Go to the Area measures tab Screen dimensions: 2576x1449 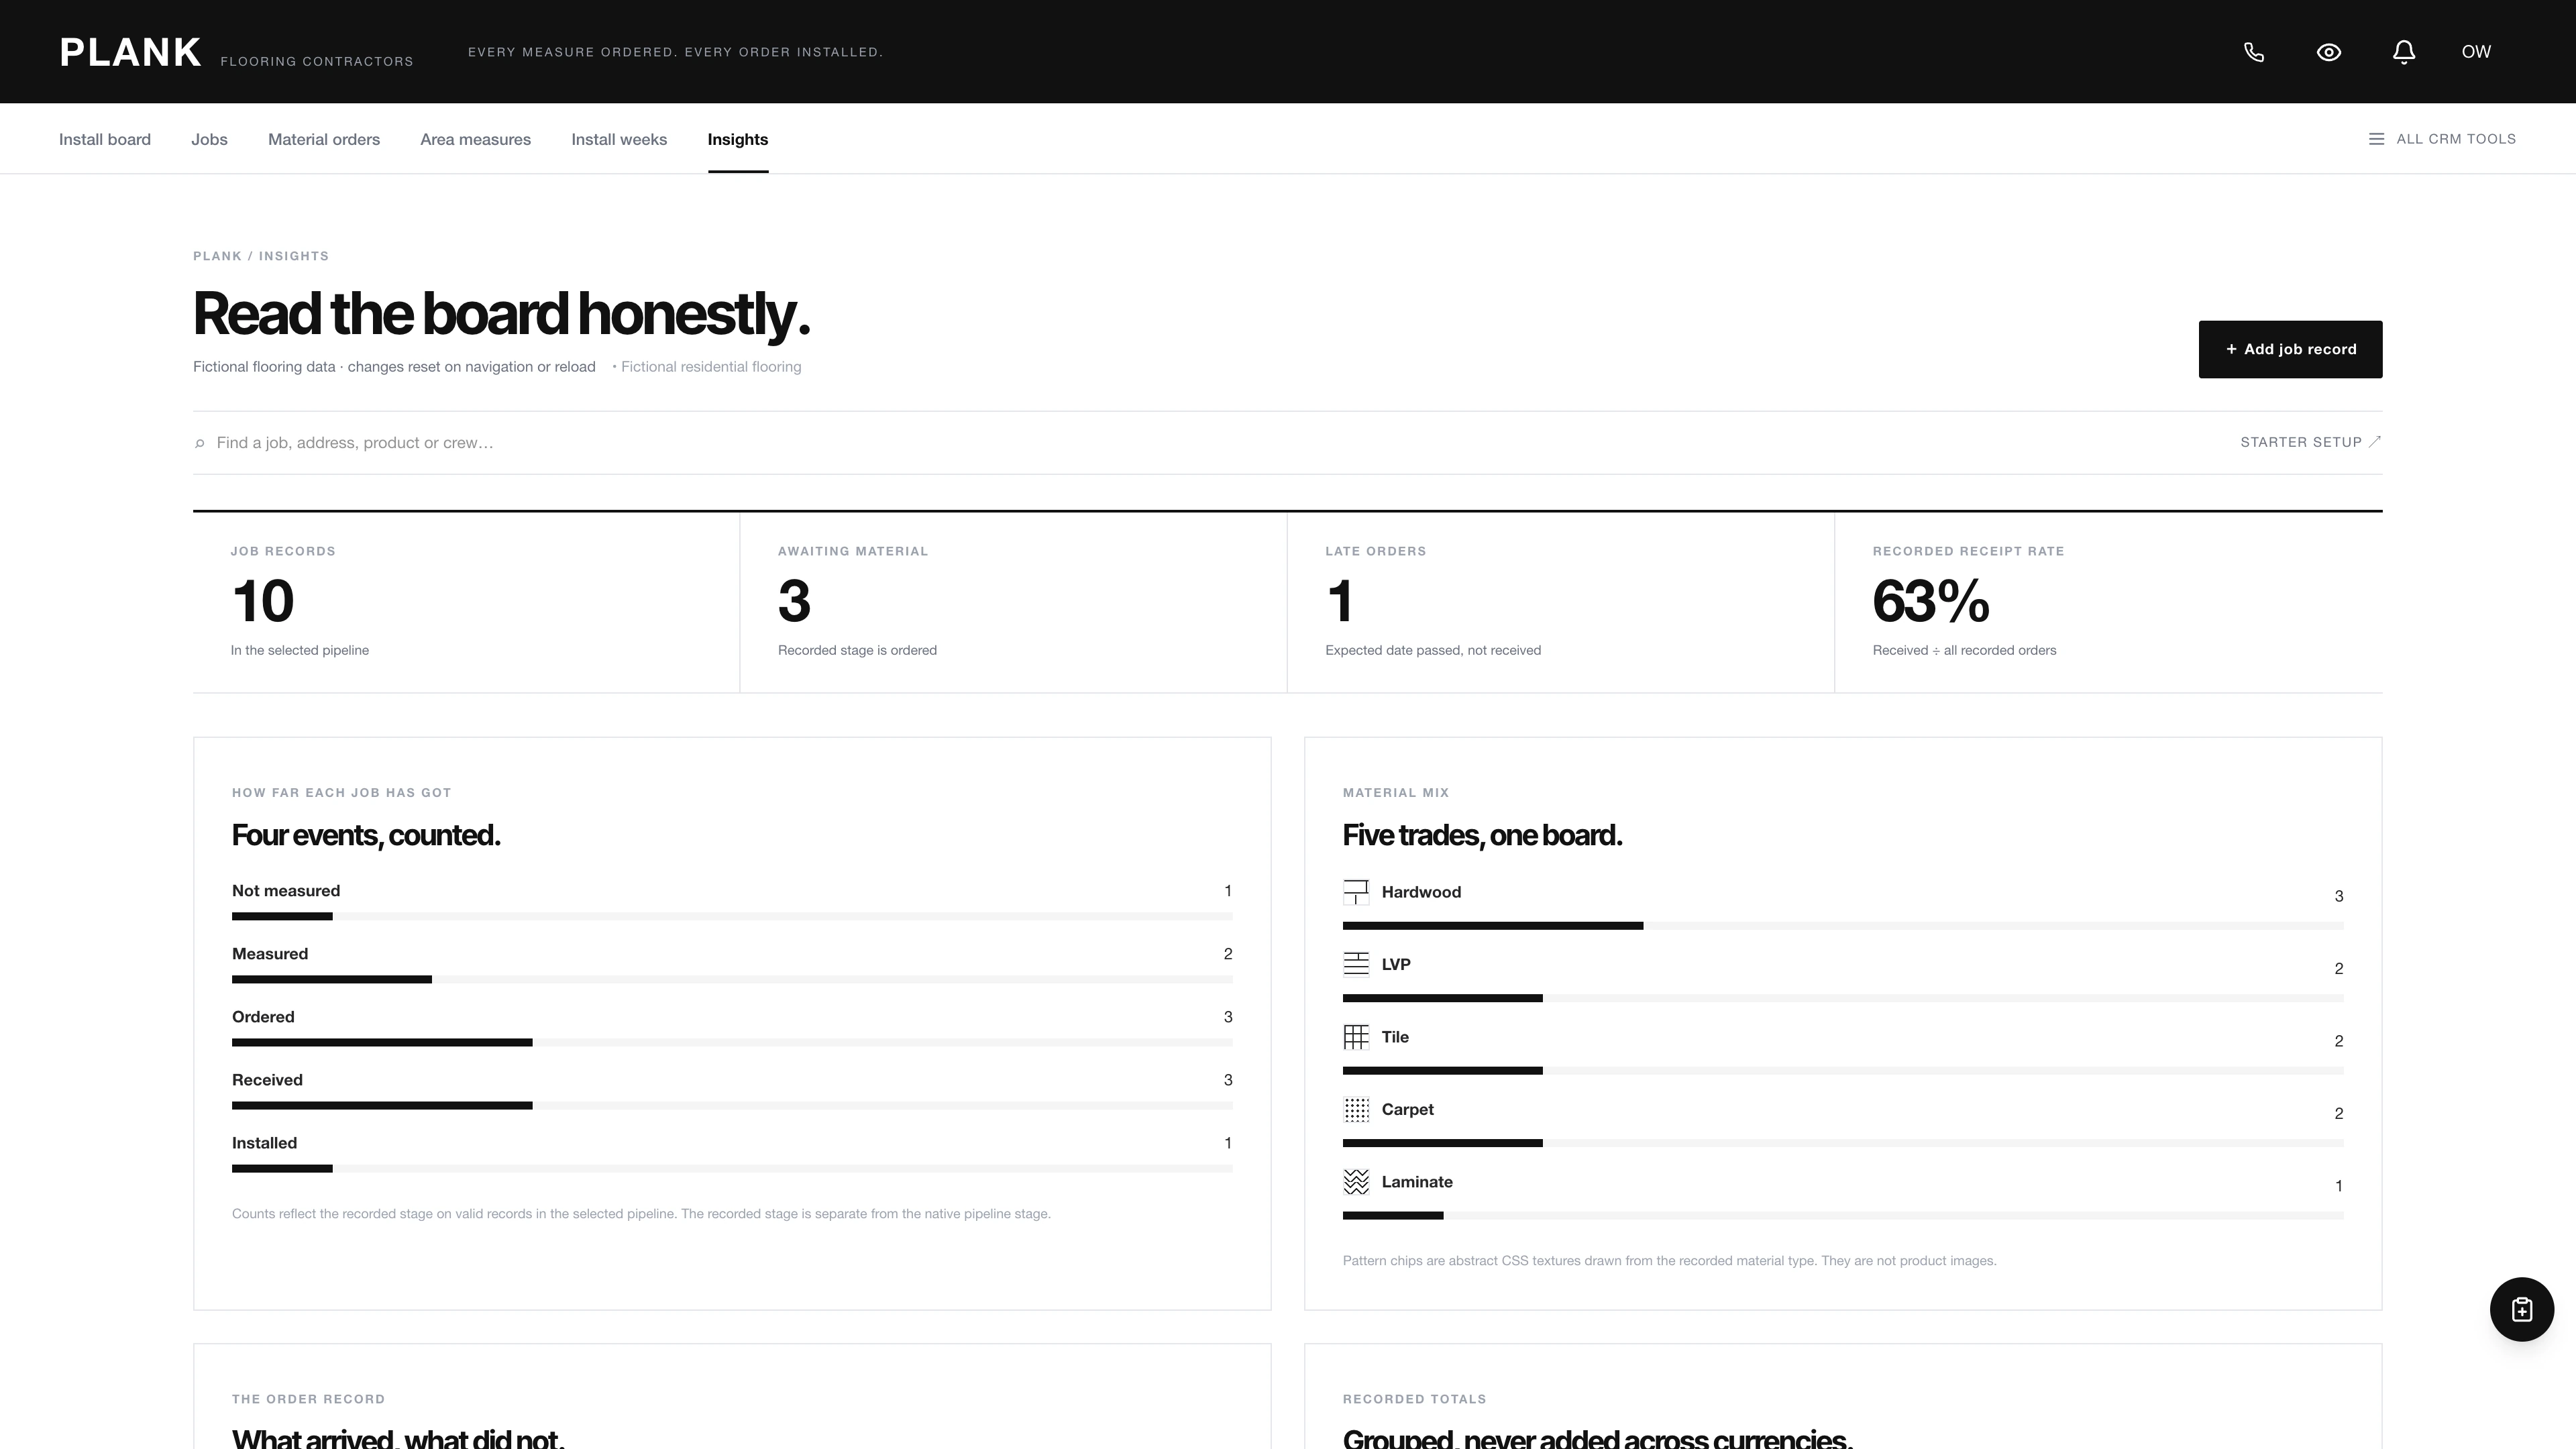click(475, 139)
